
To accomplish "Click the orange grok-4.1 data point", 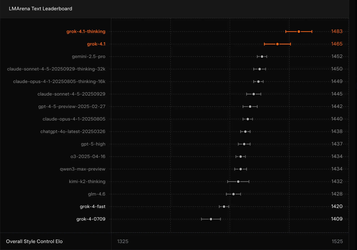I will click(x=277, y=44).
